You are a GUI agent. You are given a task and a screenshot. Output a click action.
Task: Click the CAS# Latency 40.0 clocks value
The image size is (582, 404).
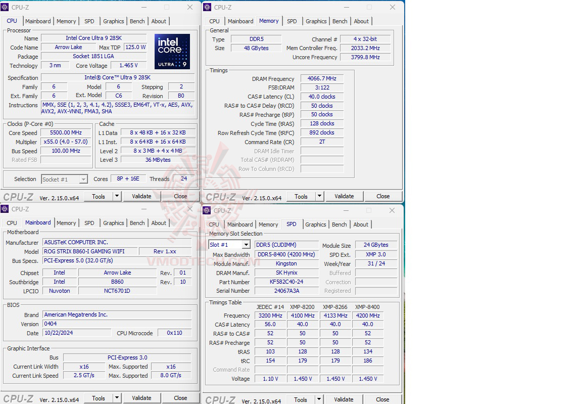[322, 97]
